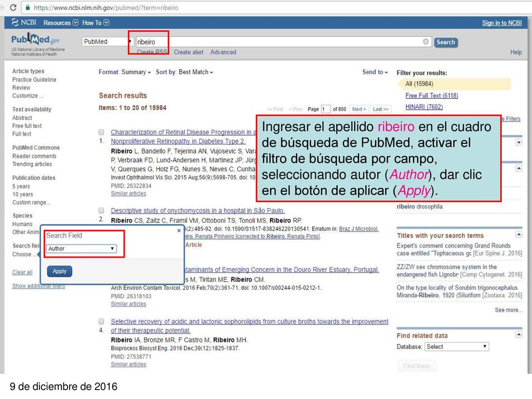Open the Send to dropdown
Viewport: 532px width, 399px height.
point(375,72)
